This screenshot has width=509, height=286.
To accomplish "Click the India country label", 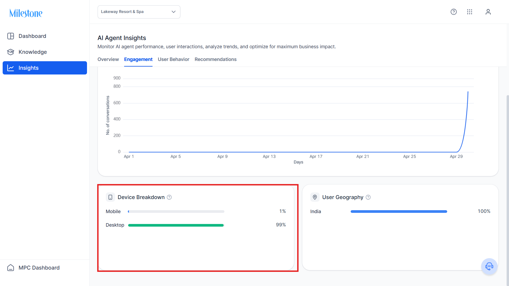I will (316, 212).
